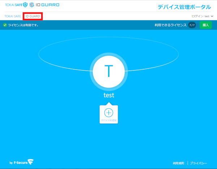Screen dimensions: 217x169
Task: Click the test user name under avatar
Action: [x=109, y=95]
